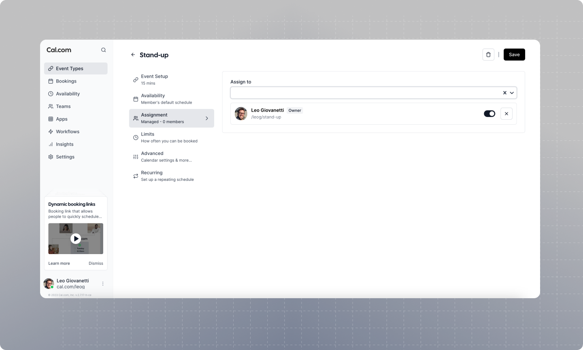Viewport: 583px width, 350px height.
Task: Delete event with the trash icon
Action: (x=488, y=55)
